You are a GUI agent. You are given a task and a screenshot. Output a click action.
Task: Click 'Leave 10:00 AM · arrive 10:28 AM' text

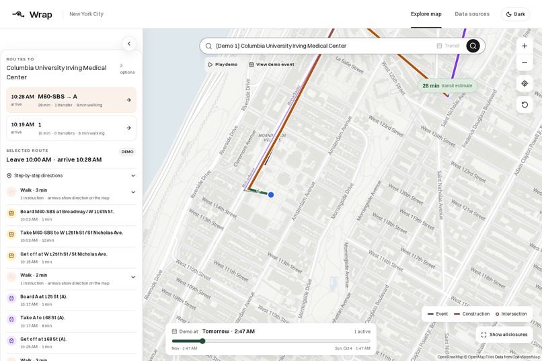pos(54,159)
